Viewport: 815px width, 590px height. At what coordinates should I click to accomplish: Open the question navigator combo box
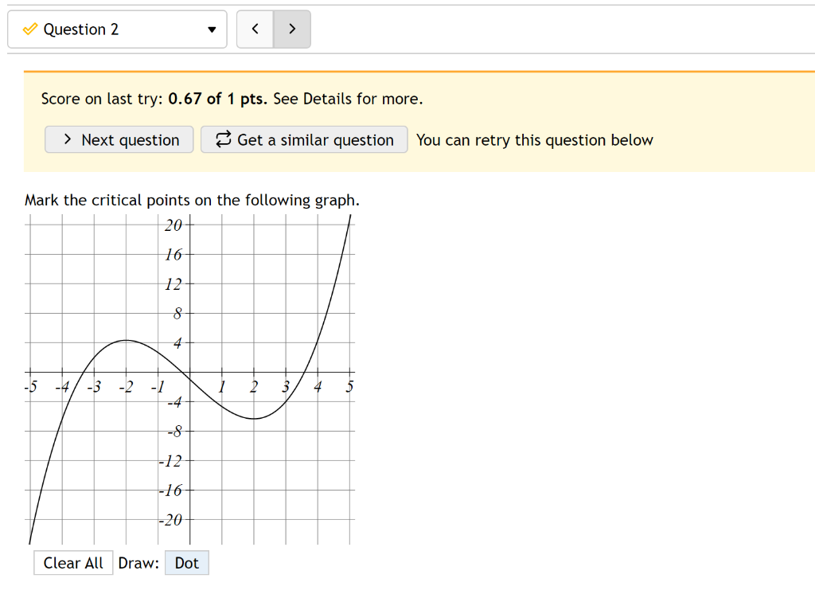tap(117, 29)
